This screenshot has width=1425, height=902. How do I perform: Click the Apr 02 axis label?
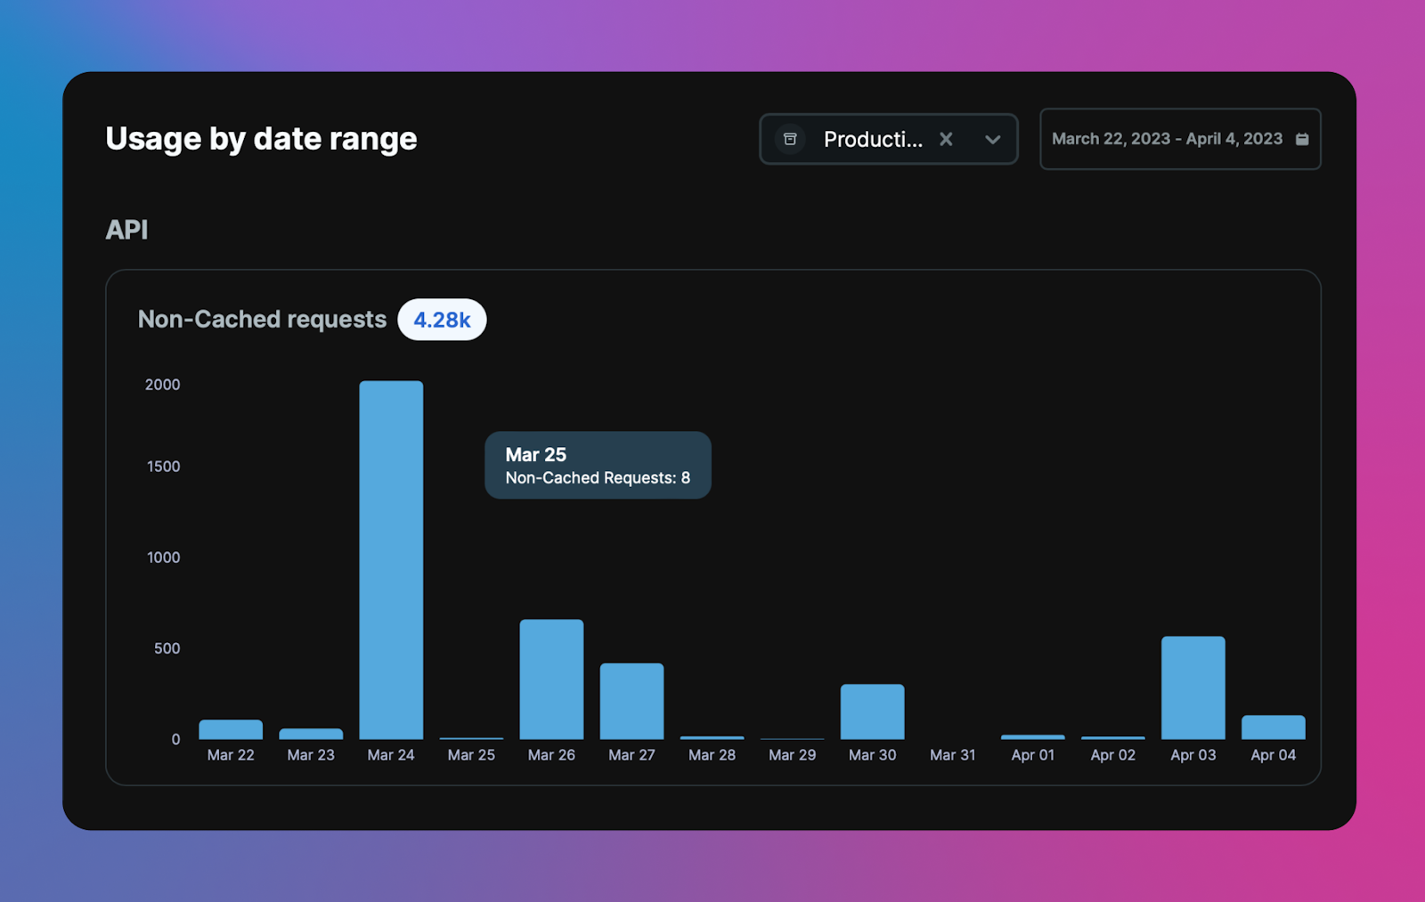pyautogui.click(x=1112, y=755)
